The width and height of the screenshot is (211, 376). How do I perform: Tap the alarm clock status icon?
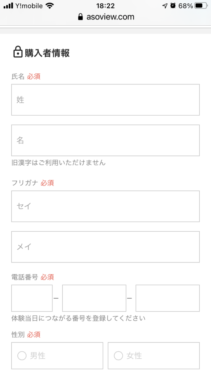(173, 6)
